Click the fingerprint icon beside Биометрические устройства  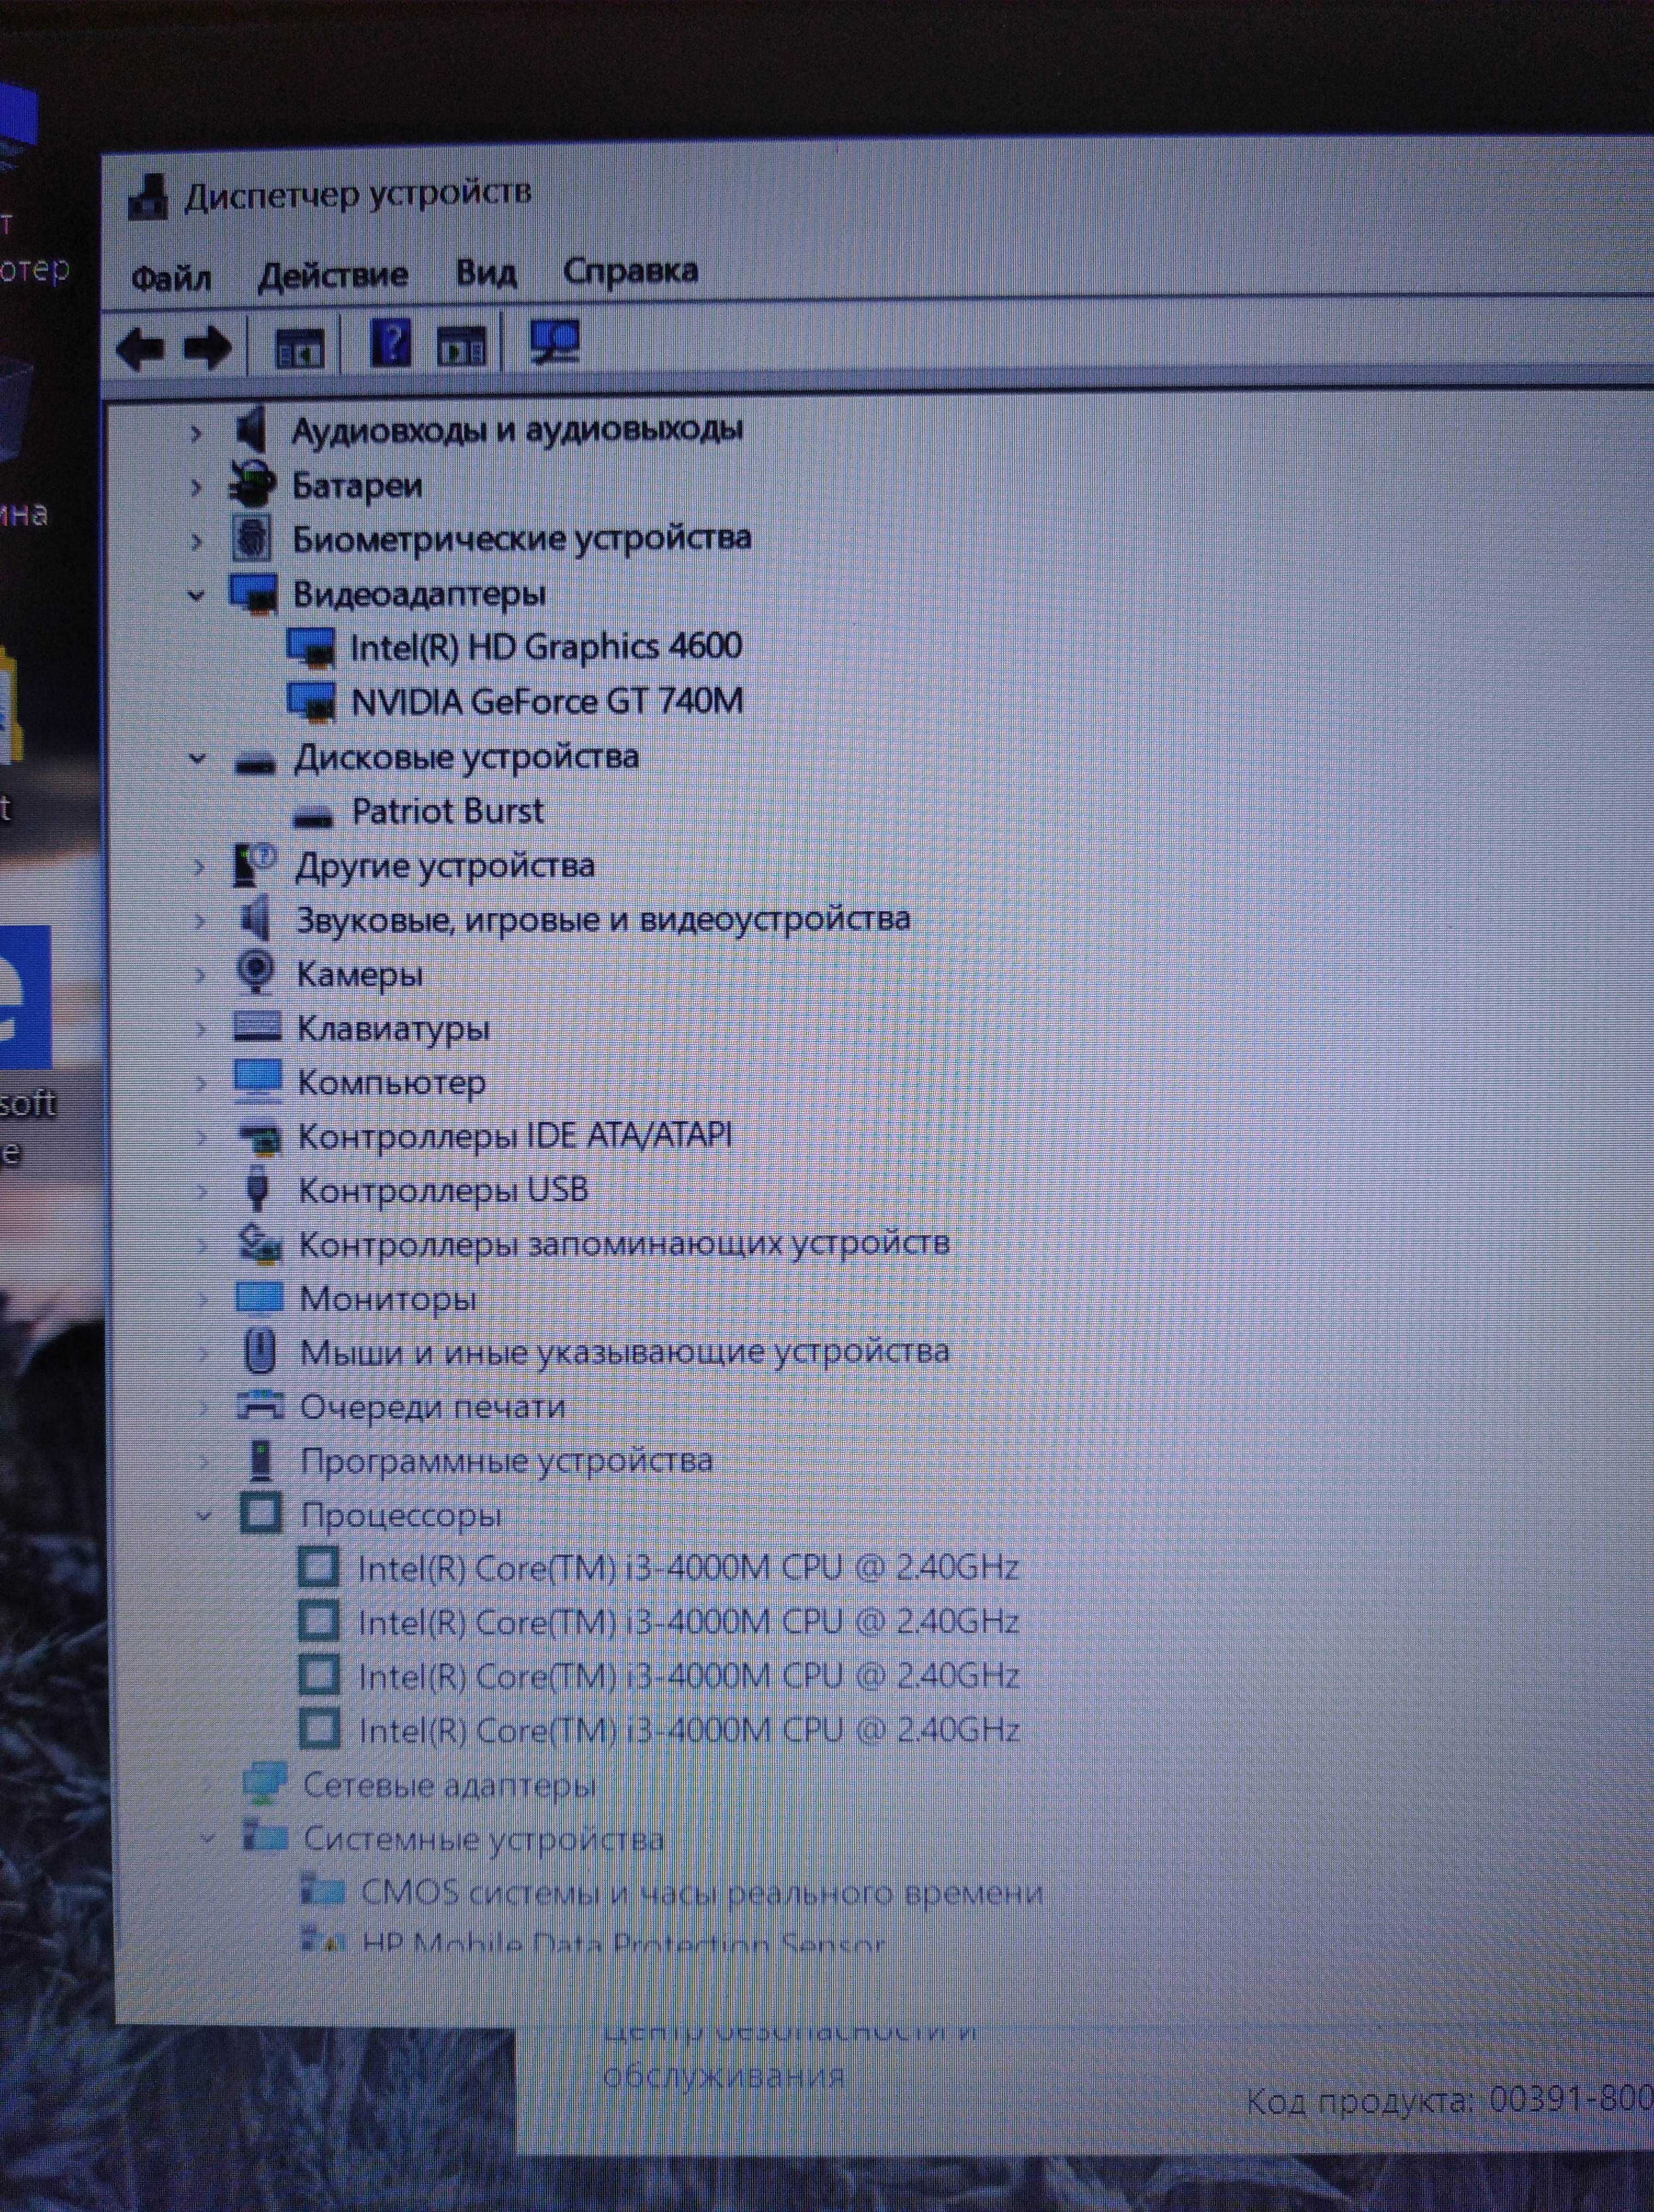point(252,538)
